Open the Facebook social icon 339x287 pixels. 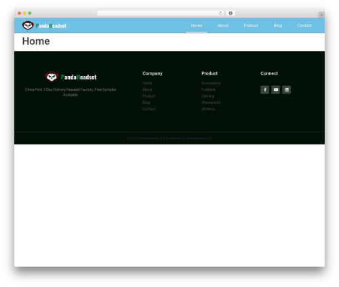pyautogui.click(x=264, y=90)
